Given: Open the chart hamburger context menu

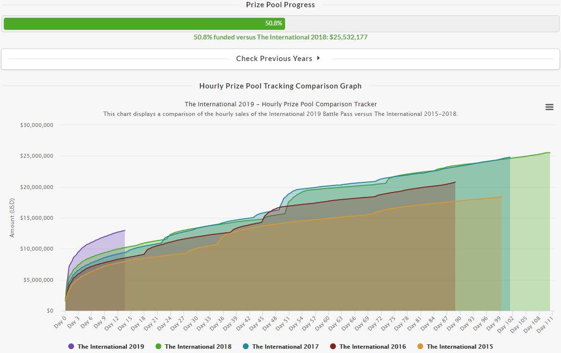Looking at the screenshot, I should pyautogui.click(x=549, y=107).
